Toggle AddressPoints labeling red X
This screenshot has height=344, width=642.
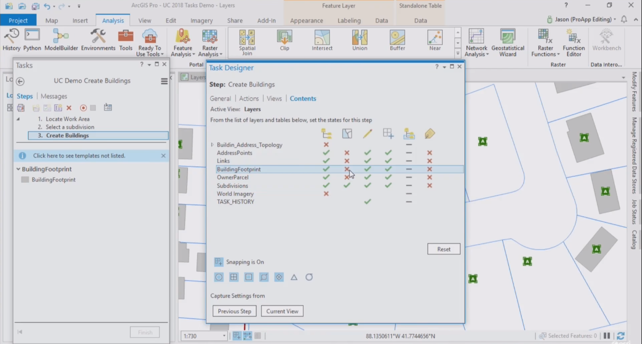coord(429,153)
